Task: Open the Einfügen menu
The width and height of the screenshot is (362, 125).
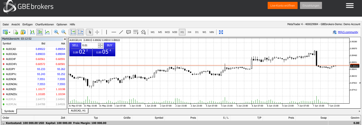Action: pyautogui.click(x=28, y=24)
